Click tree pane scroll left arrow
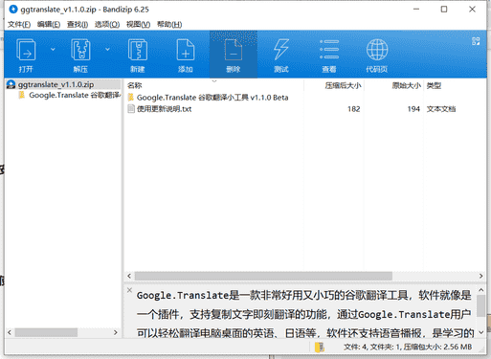Viewport: 491px width, 359px height. (10, 333)
